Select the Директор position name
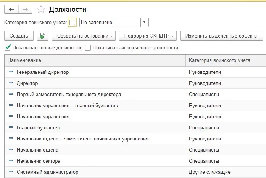This screenshot has height=178, width=266. click(x=27, y=83)
